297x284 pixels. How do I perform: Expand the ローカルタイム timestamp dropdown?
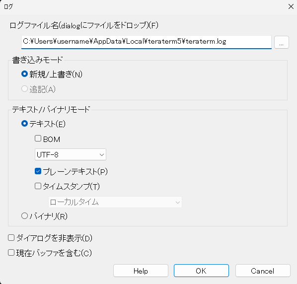(115, 202)
